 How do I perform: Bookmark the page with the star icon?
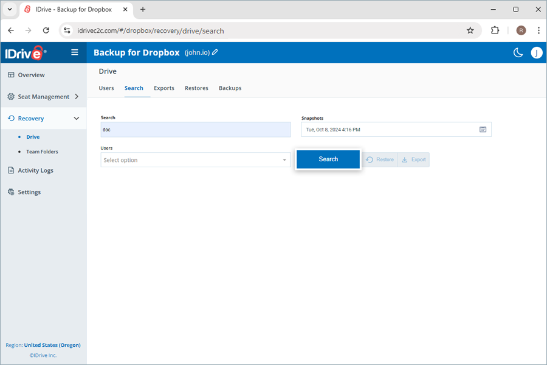(x=471, y=30)
